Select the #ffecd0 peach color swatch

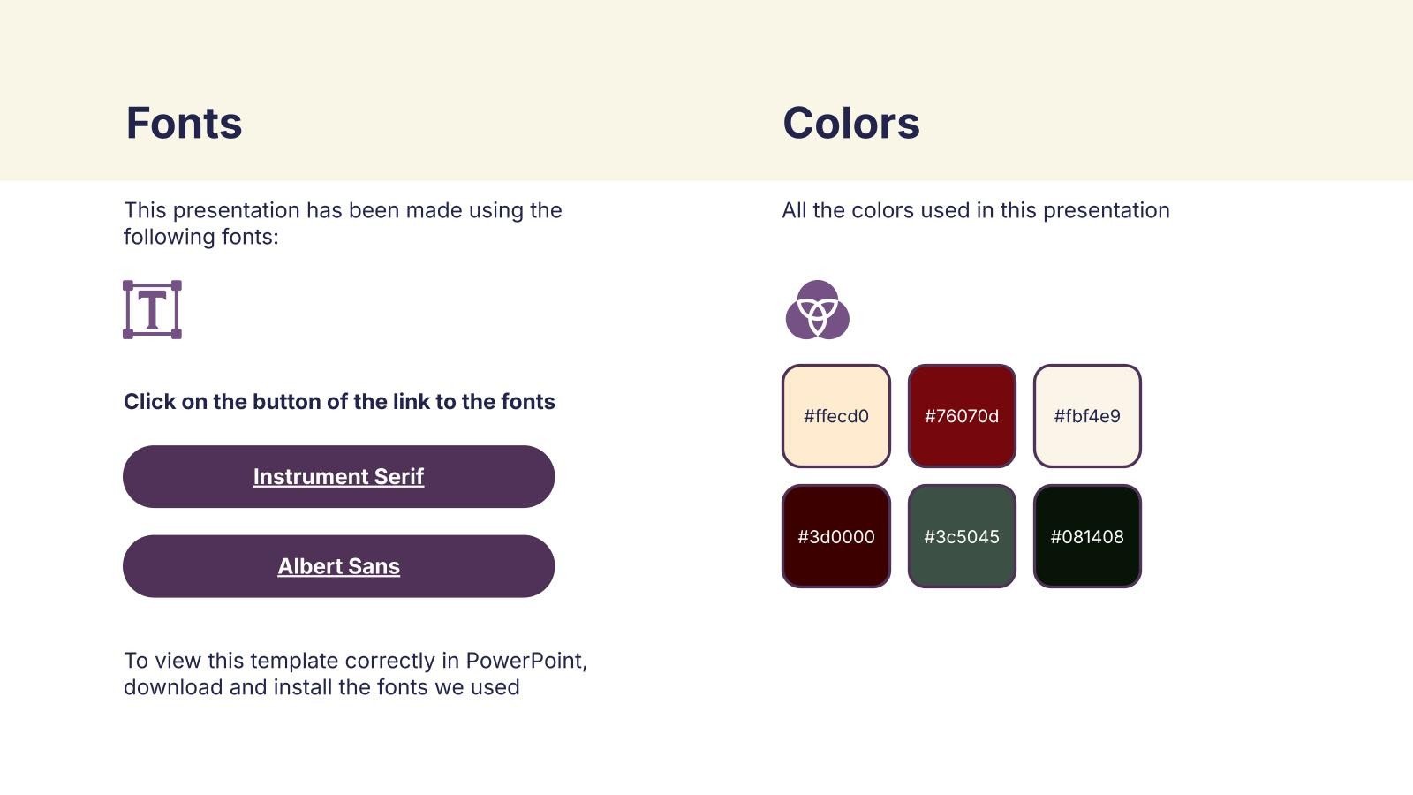coord(835,416)
